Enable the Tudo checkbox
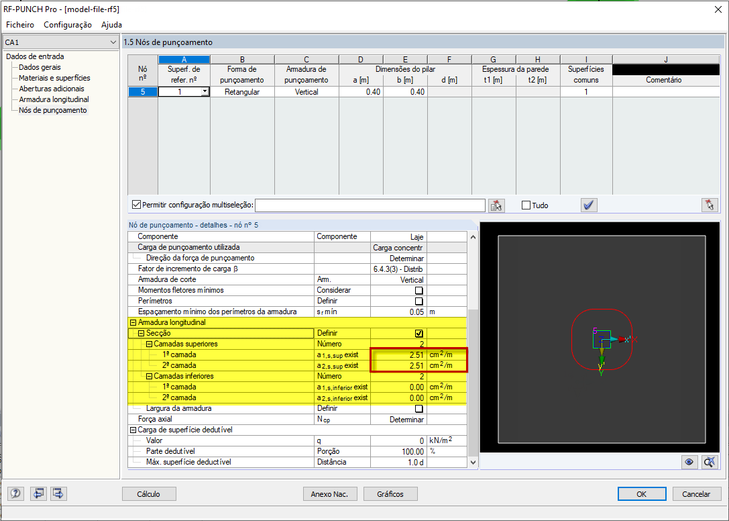729x521 pixels. pyautogui.click(x=526, y=205)
